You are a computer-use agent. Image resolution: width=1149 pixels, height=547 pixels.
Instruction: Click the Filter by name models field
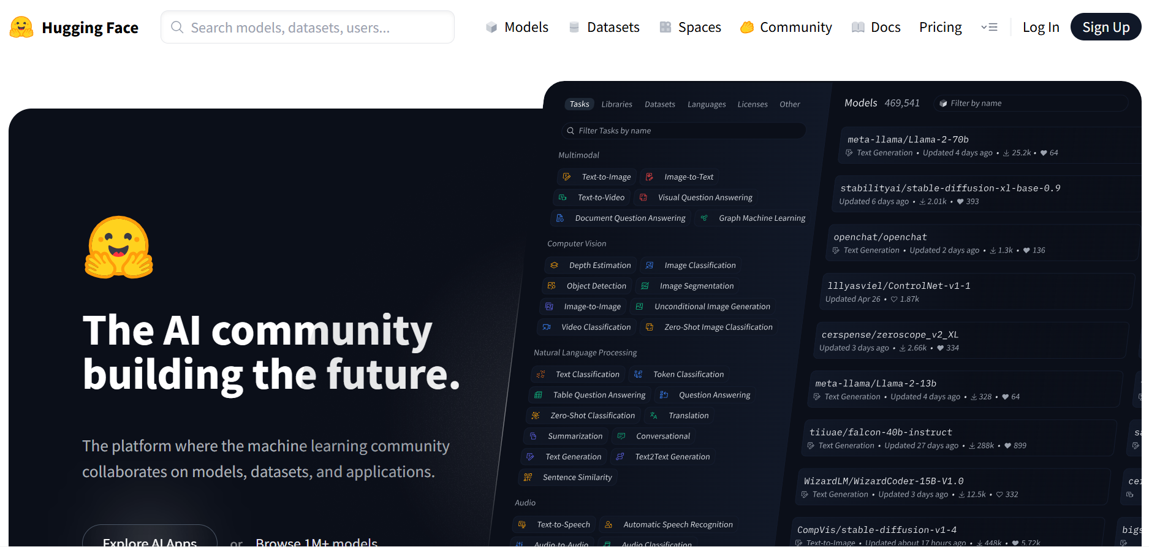point(1031,103)
